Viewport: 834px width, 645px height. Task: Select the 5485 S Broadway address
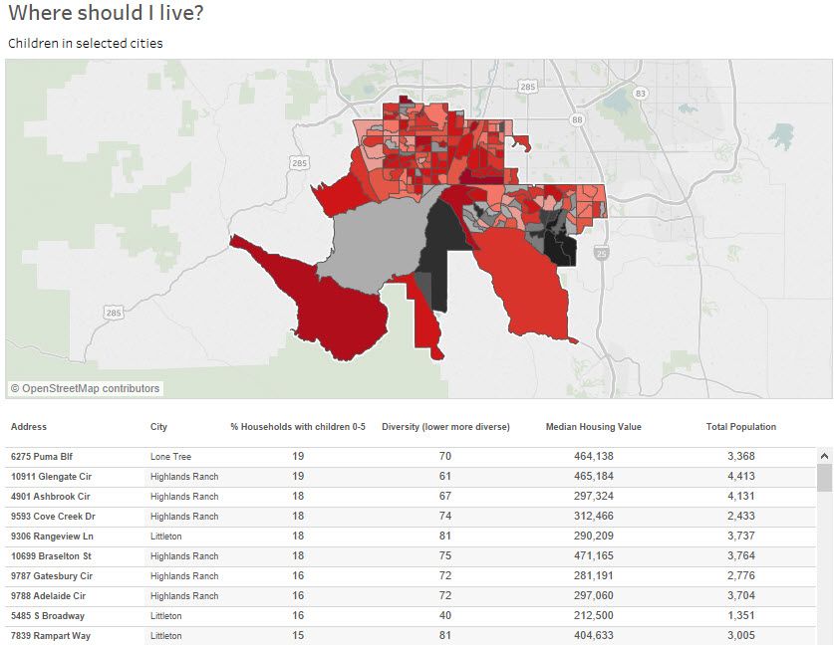pyautogui.click(x=48, y=616)
